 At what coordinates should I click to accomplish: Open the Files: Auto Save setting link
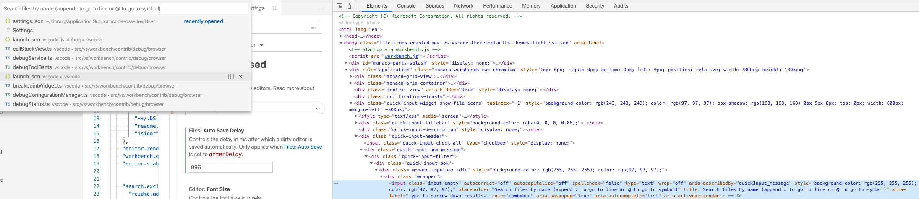[x=303, y=147]
